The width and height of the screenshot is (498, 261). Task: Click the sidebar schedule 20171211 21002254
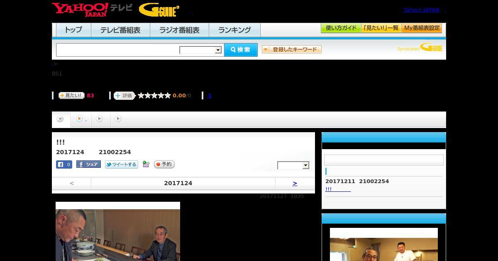357,181
